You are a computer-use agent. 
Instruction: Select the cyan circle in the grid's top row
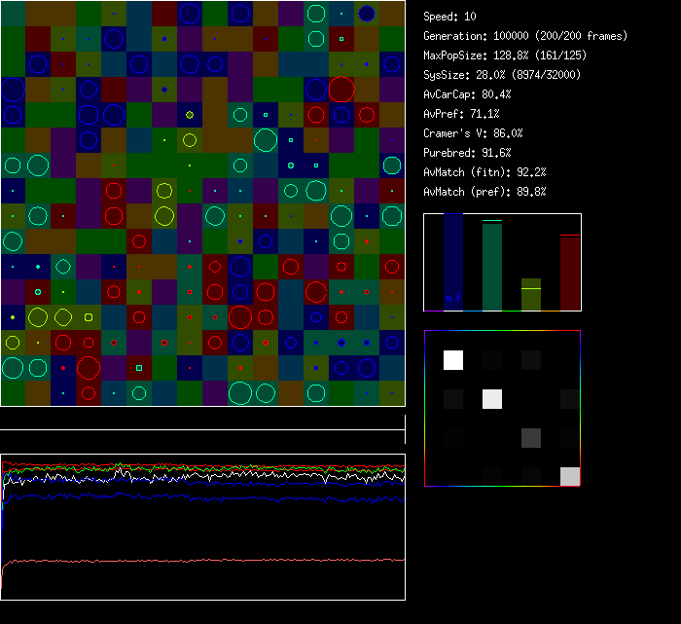click(x=315, y=14)
